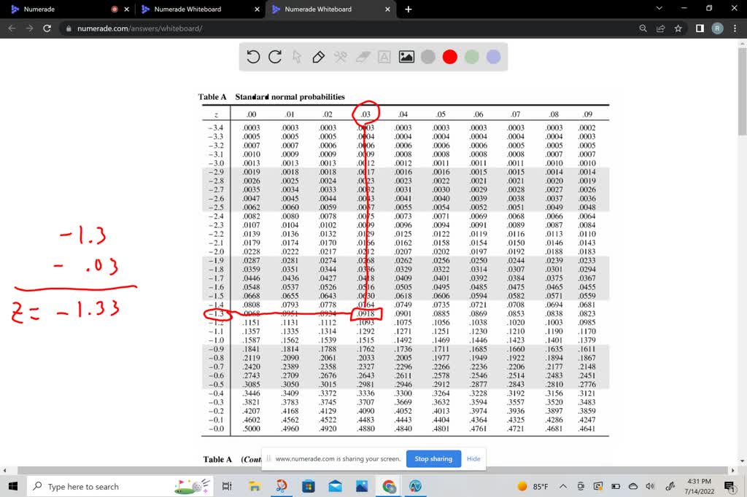Select the Pen drawing tool
This screenshot has height=497, width=747.
point(319,57)
